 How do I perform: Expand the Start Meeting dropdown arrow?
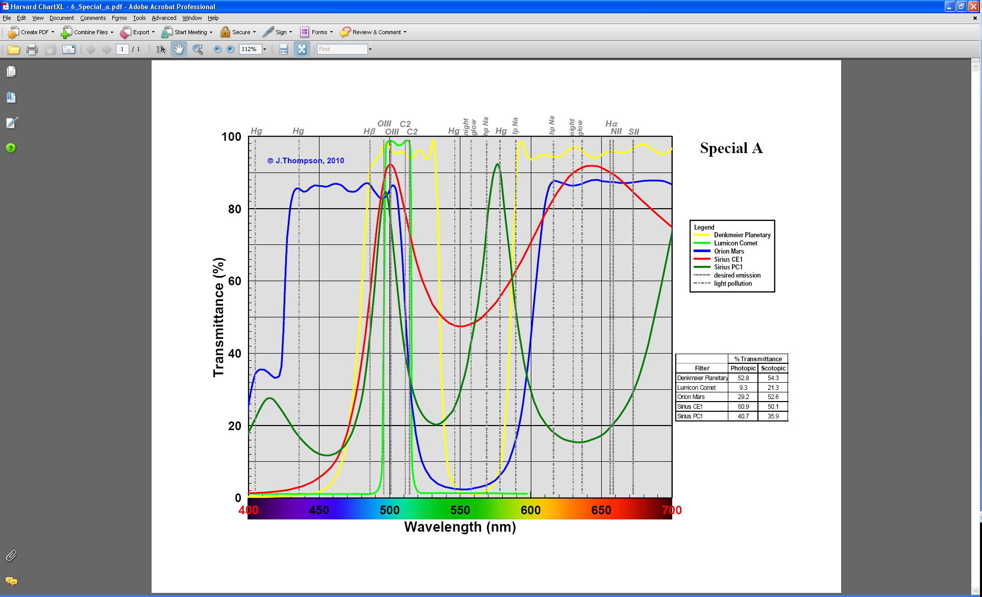211,32
